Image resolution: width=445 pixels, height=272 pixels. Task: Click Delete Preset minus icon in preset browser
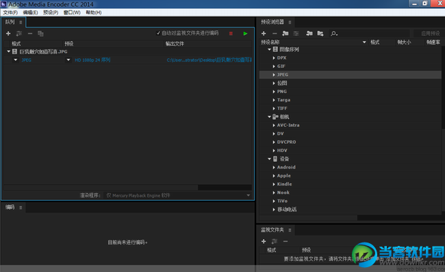tap(275, 34)
